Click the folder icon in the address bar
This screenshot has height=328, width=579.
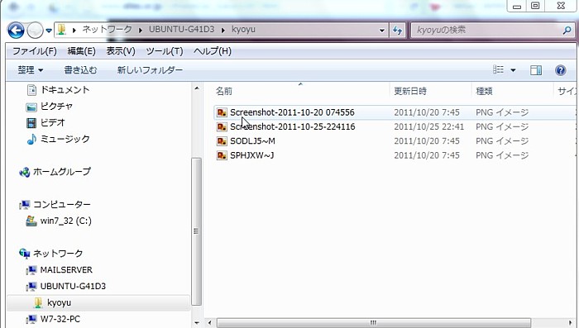[x=62, y=30]
